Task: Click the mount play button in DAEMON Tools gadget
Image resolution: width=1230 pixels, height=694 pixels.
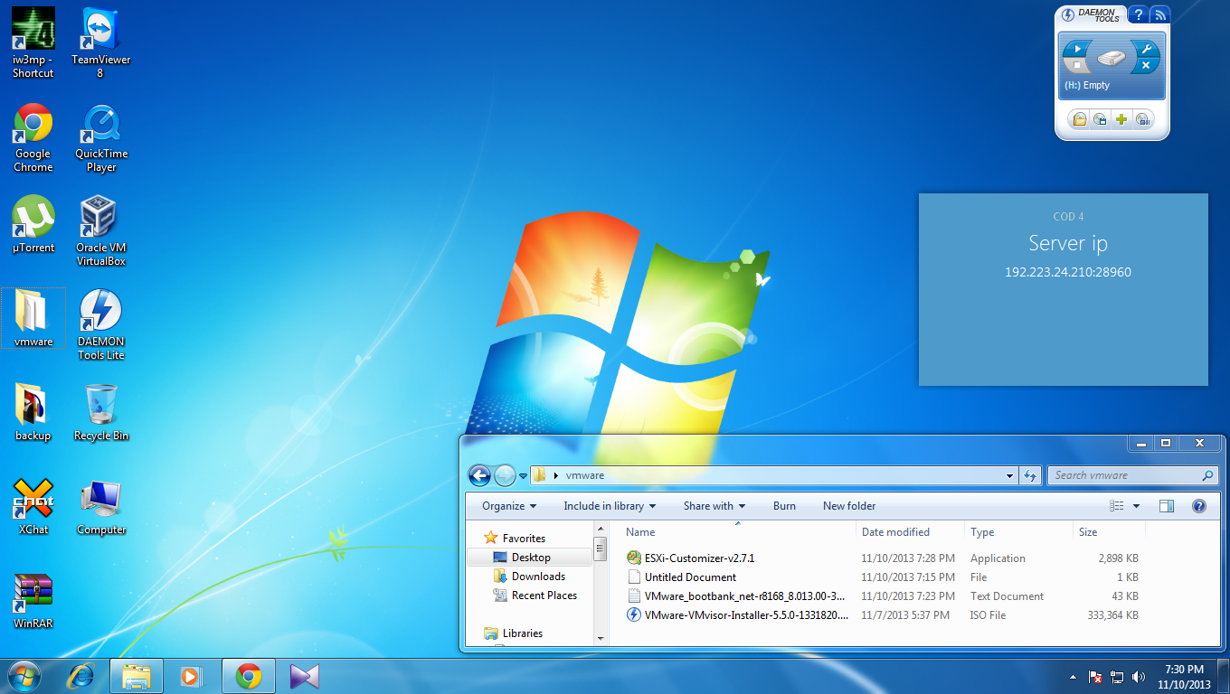Action: click(x=1077, y=49)
